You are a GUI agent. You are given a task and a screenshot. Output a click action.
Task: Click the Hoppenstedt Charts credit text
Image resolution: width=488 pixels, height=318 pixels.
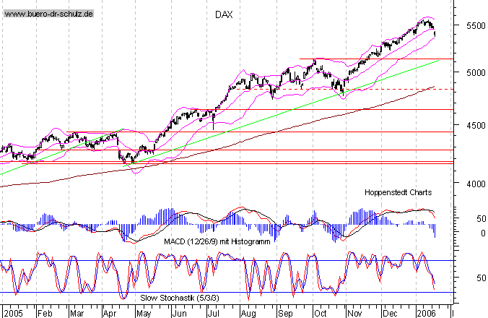click(x=397, y=193)
